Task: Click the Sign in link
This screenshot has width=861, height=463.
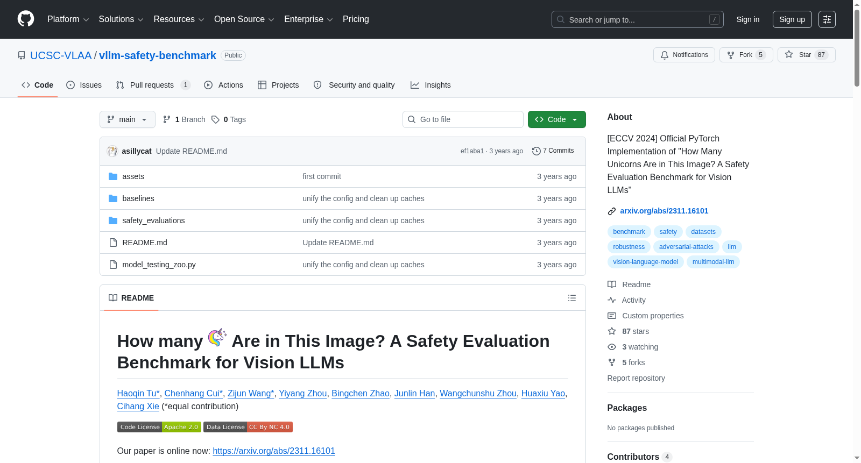Action: (x=748, y=19)
